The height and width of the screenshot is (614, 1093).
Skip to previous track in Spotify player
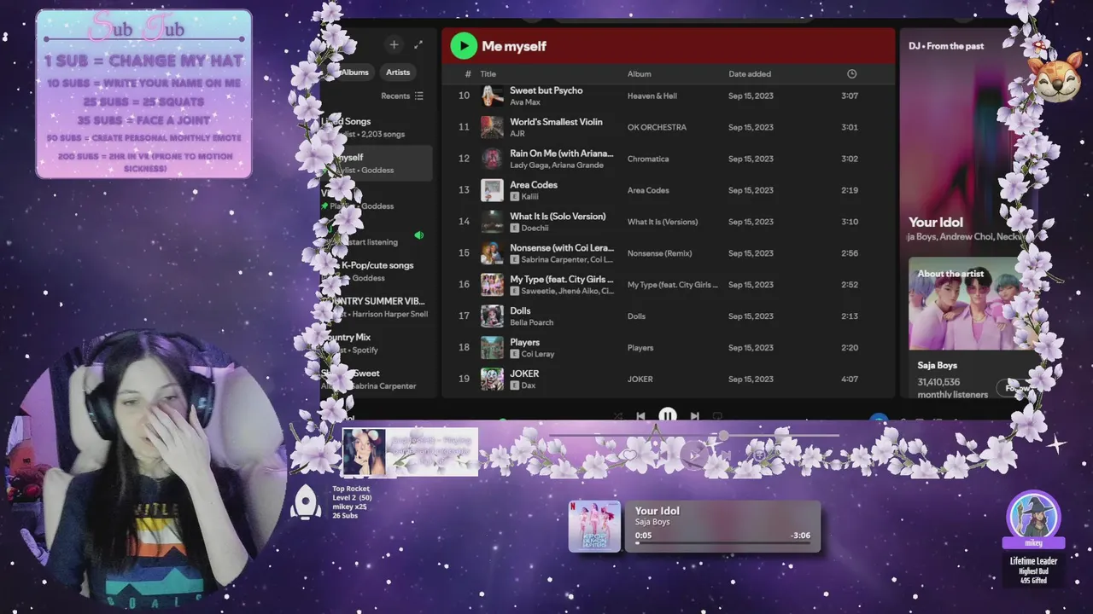point(641,416)
